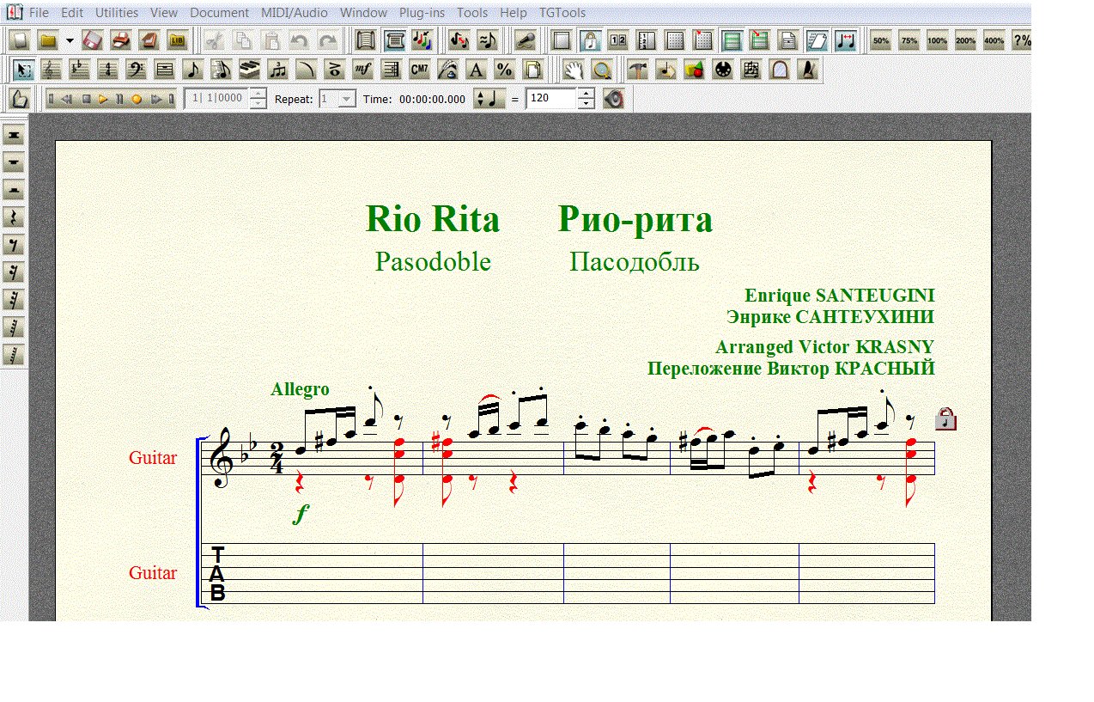Click the Stop playback button
This screenshot has width=1094, height=702.
click(87, 99)
